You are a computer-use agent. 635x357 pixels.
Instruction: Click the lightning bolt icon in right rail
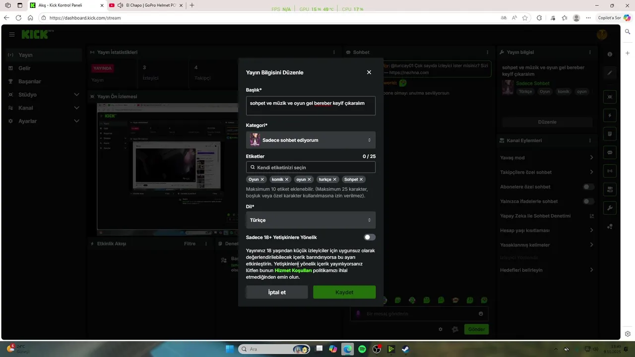pos(610,116)
